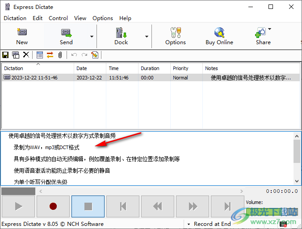Viewport: 302px width, 229px height.
Task: Click the notes vertical scrollbar thumb
Action: pos(297,151)
